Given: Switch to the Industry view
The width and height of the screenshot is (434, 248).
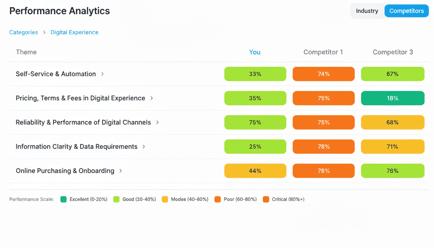Looking at the screenshot, I should point(367,11).
